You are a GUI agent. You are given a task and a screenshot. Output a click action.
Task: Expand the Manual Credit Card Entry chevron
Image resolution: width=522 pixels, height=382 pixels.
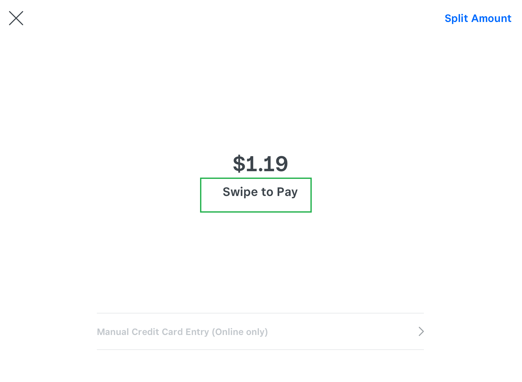(421, 331)
